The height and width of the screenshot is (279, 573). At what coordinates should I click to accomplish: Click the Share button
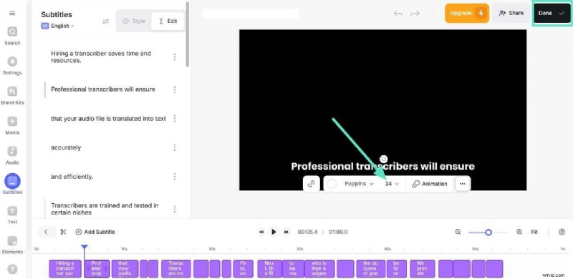coord(511,13)
